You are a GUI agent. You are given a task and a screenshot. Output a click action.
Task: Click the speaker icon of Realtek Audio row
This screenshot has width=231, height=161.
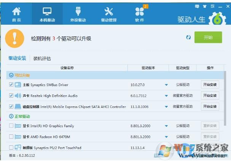[18, 96]
